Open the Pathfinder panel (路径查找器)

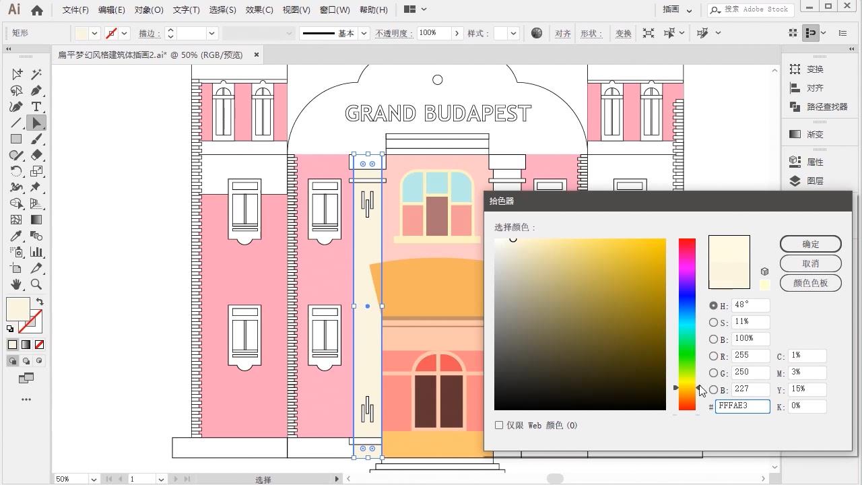tap(818, 106)
